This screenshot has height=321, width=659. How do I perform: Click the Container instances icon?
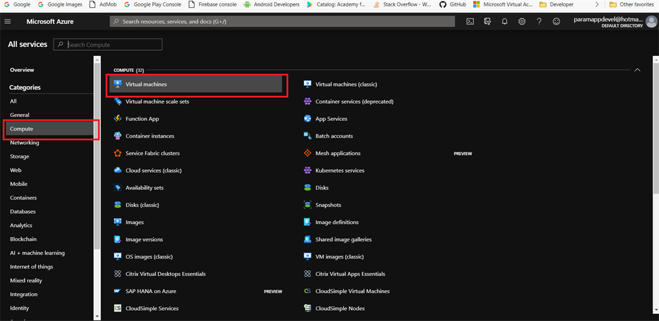pyautogui.click(x=118, y=136)
